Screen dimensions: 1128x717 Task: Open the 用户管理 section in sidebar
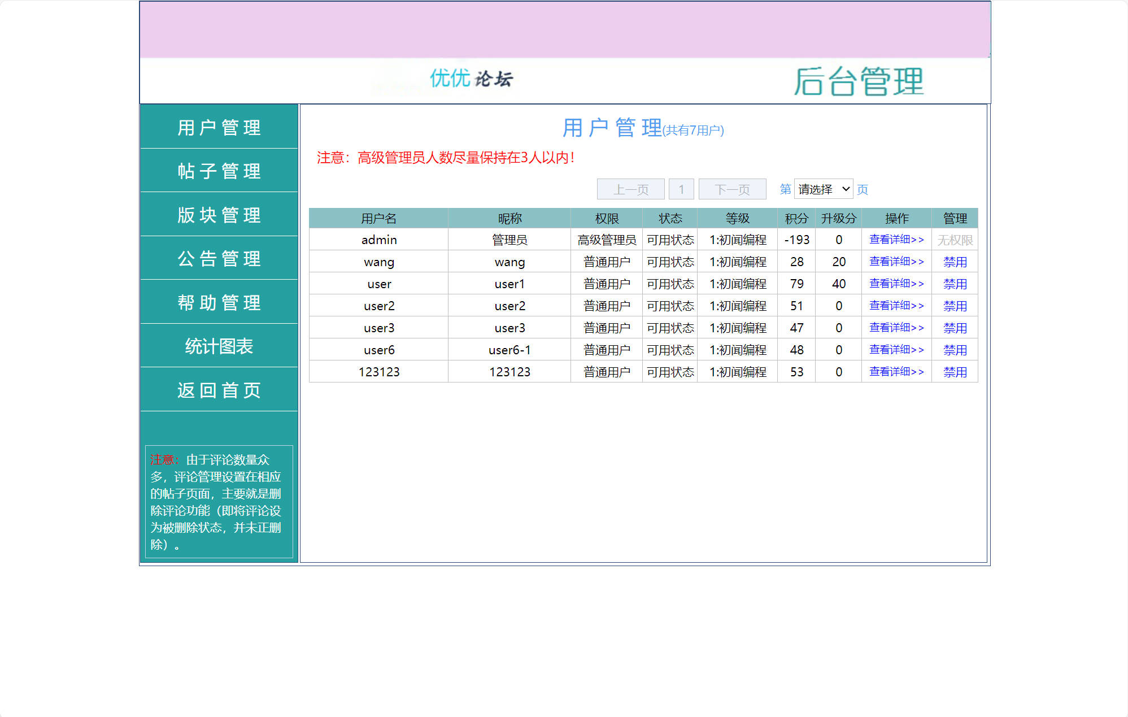click(x=219, y=127)
